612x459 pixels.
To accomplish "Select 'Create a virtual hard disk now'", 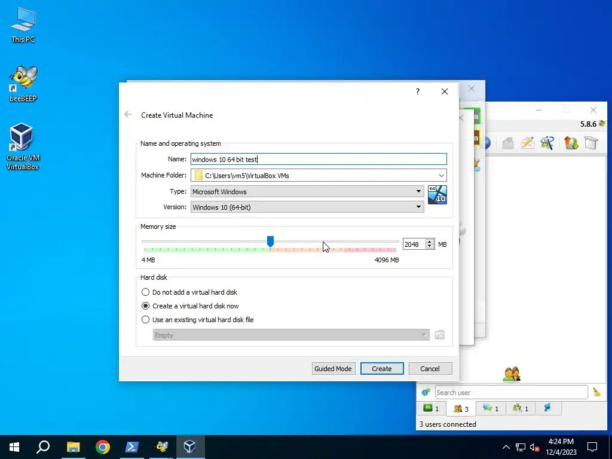I will [190, 305].
